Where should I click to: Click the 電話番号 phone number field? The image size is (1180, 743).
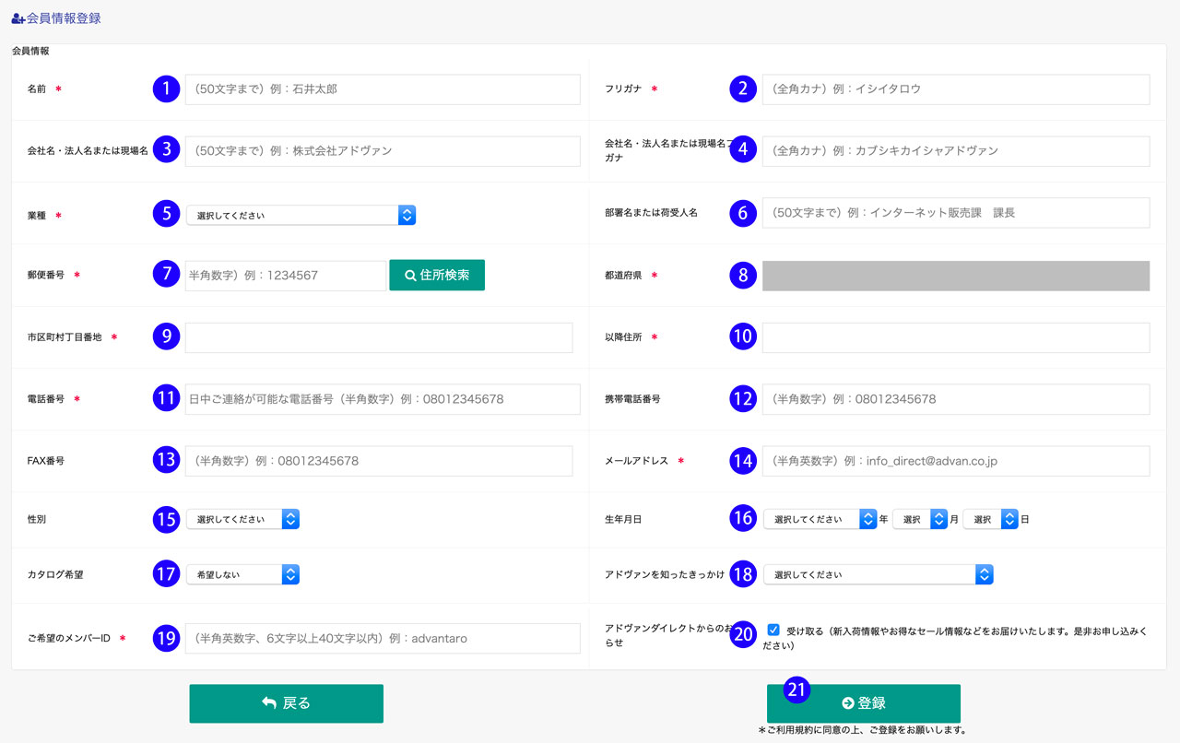[x=383, y=399]
